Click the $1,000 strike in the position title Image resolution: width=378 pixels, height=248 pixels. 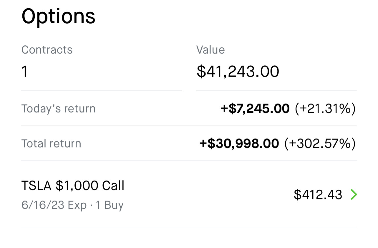[77, 186]
